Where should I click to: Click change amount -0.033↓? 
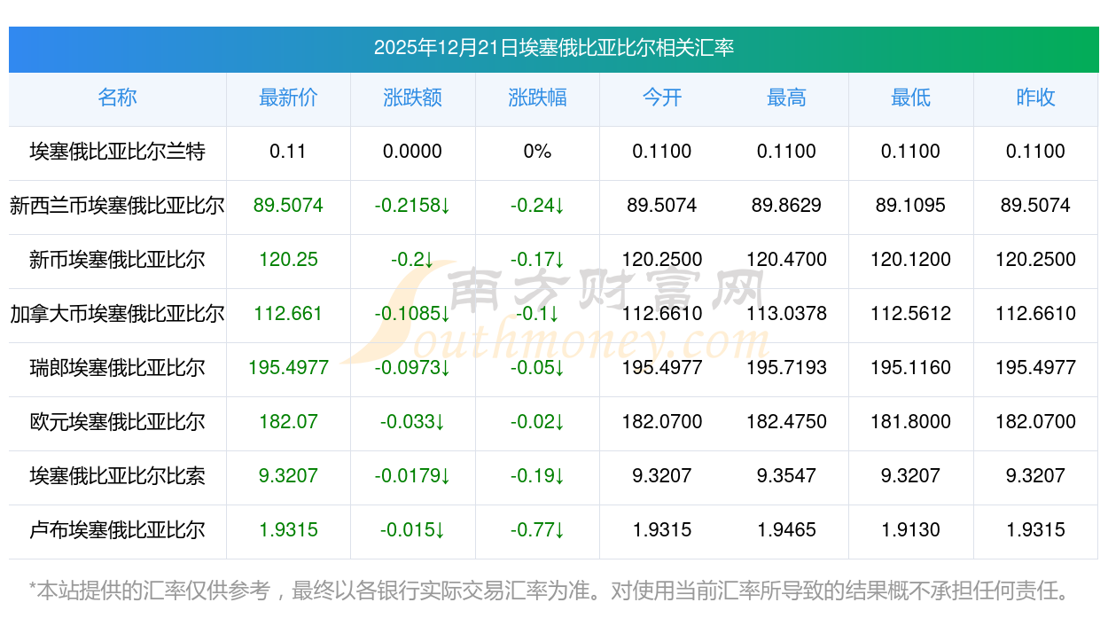[412, 422]
